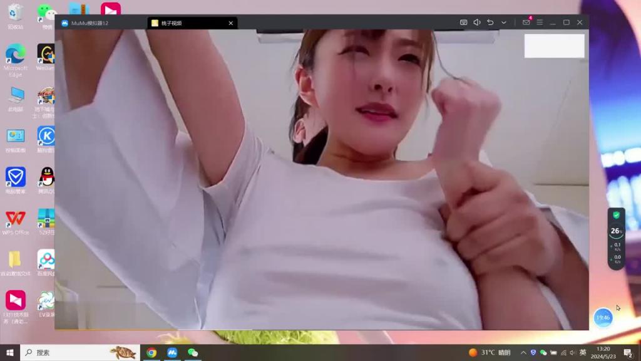Toggle the 英 input method indicator
The width and height of the screenshot is (641, 361).
tap(583, 352)
